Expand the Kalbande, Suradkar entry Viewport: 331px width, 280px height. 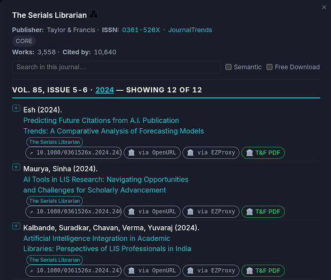16,226
